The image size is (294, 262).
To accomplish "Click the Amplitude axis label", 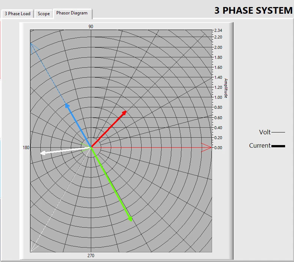I will (226, 88).
